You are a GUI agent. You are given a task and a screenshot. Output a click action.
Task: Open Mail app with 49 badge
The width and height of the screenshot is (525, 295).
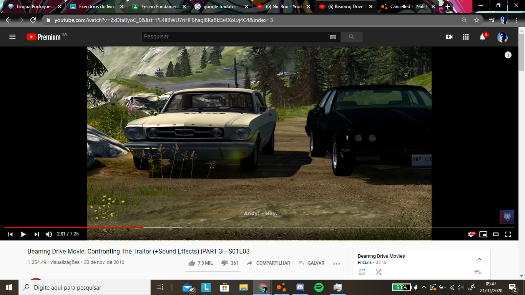[x=188, y=287]
